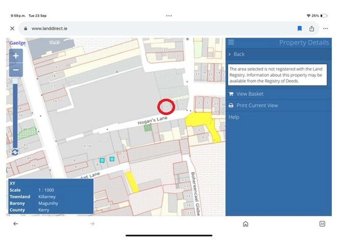Open the browser three-dot more menu

[325, 28]
